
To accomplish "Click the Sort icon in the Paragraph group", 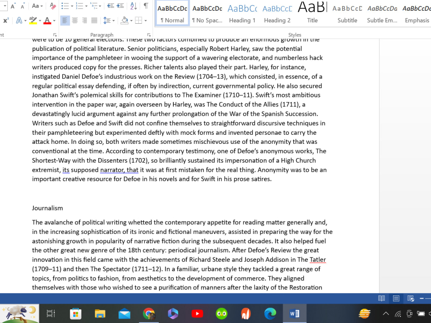I will pos(133,6).
